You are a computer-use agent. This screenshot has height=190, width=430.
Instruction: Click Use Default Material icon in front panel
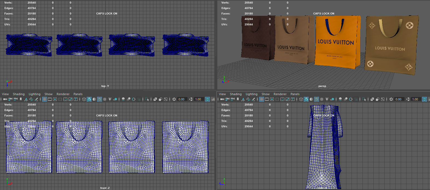94,99
